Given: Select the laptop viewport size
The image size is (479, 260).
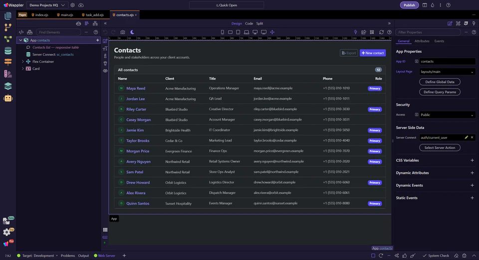Looking at the screenshot, I should coord(246,32).
